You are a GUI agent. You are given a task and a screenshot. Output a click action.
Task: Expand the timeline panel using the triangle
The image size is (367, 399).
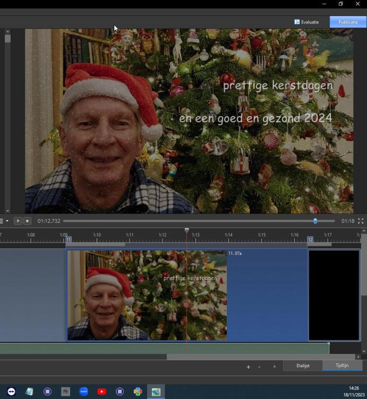(x=275, y=366)
